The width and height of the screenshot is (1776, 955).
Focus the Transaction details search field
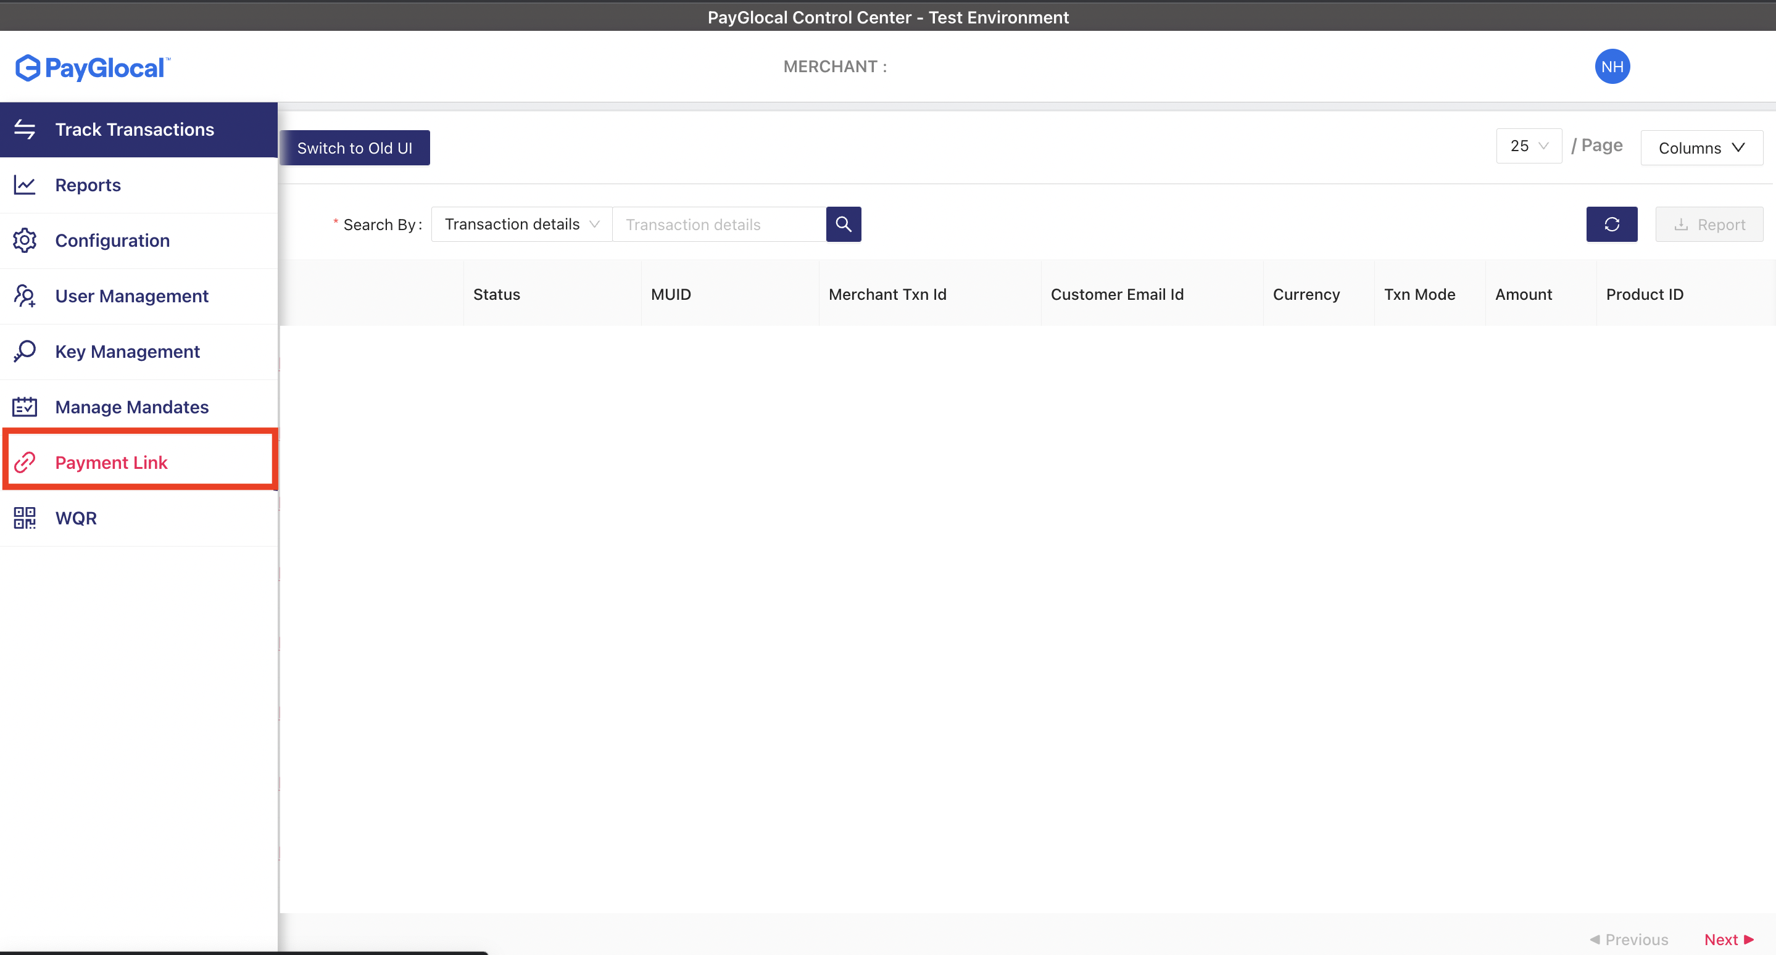[718, 225]
